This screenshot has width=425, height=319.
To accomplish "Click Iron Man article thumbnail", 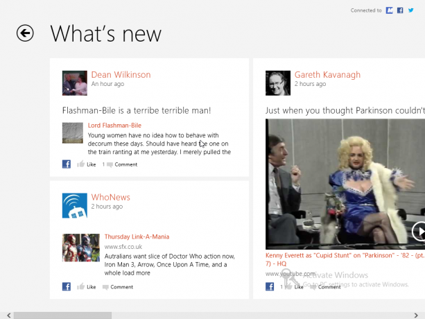I will 81,248.
